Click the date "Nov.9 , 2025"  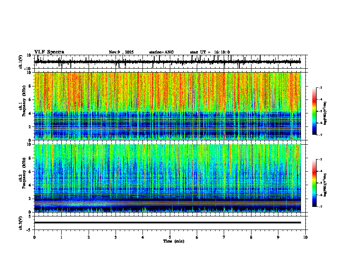click(x=121, y=52)
